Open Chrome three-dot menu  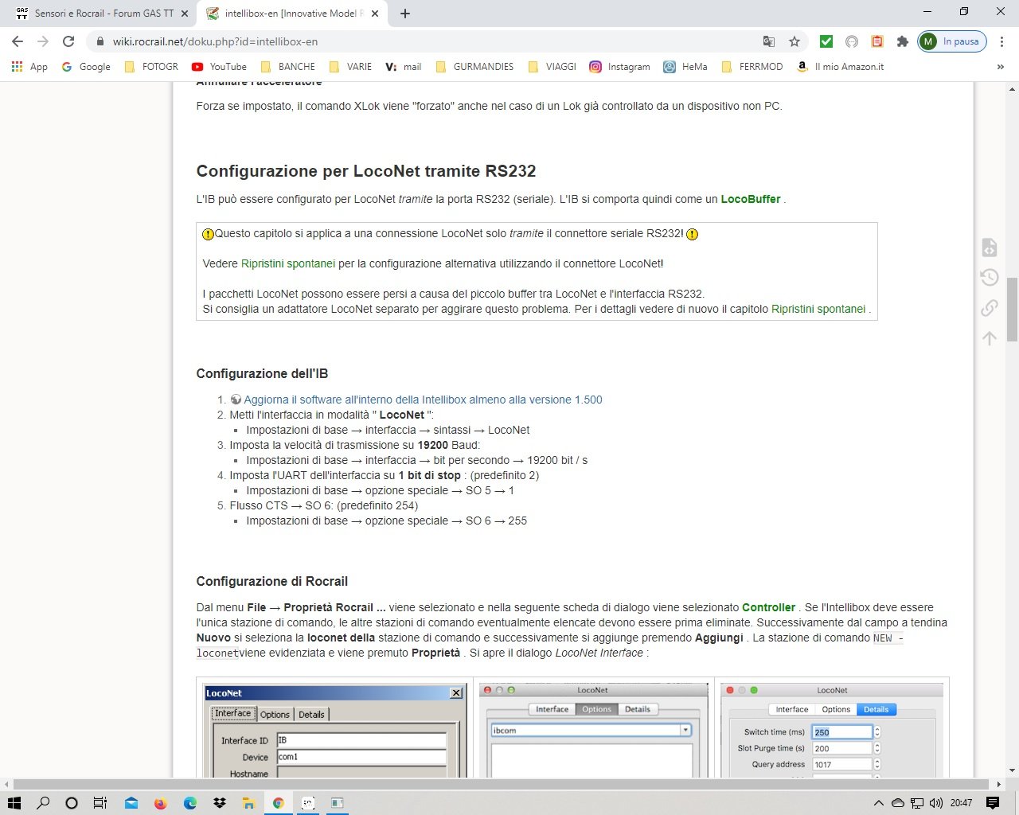click(1002, 41)
